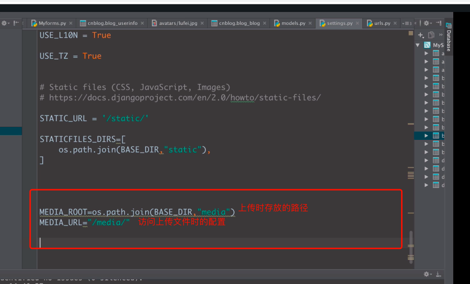Select the MySQL data source icon
The height and width of the screenshot is (284, 470).
tap(427, 45)
